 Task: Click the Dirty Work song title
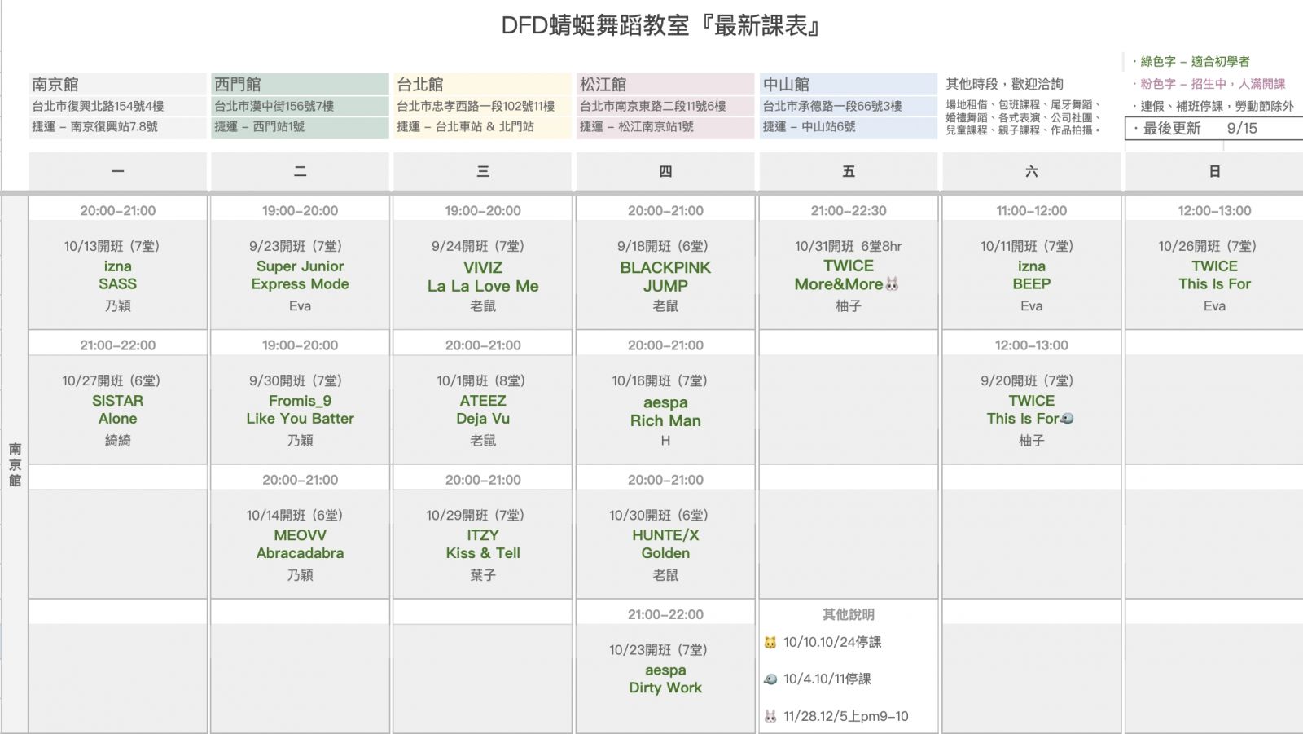pyautogui.click(x=665, y=688)
